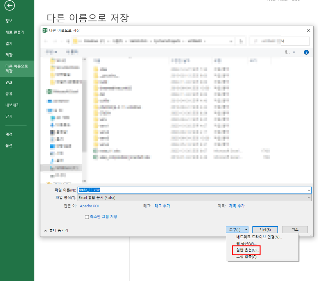This screenshot has width=318, height=281.
Task: Click the Excel icon in dialog title bar
Action: tap(45, 30)
